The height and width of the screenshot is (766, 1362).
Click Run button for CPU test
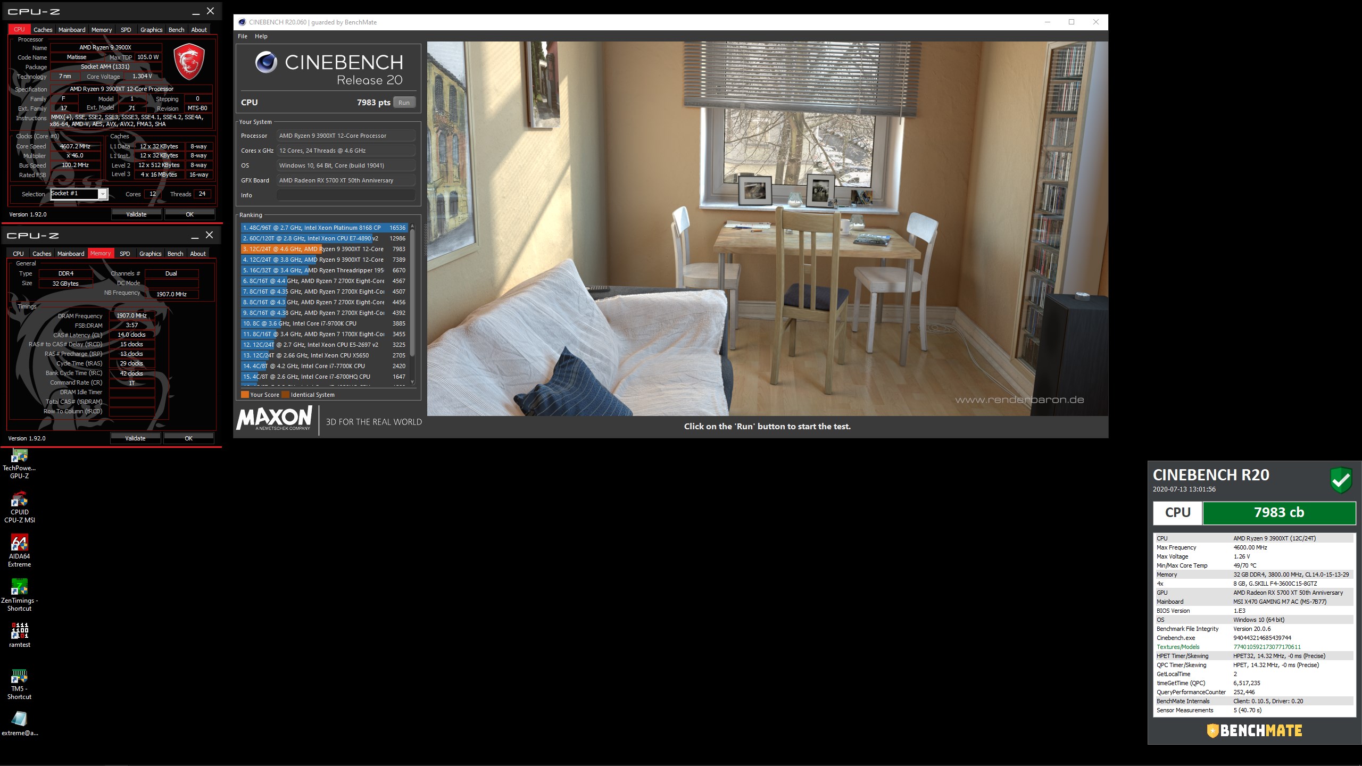coord(404,103)
